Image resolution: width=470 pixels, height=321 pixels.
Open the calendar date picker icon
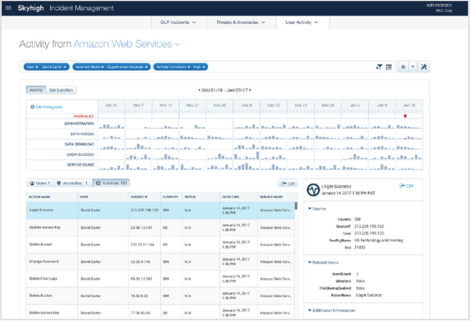pos(389,67)
